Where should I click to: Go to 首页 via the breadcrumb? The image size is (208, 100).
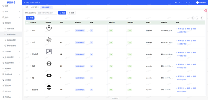(x=28, y=2)
